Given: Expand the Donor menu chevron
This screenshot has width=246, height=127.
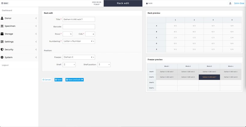Looking at the screenshot, I should pyautogui.click(x=36, y=18).
